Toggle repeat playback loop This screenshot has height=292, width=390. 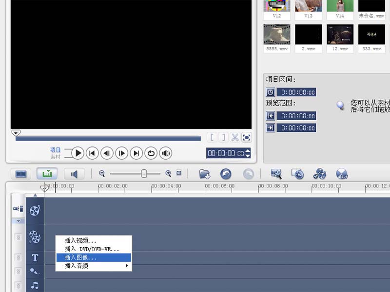151,153
